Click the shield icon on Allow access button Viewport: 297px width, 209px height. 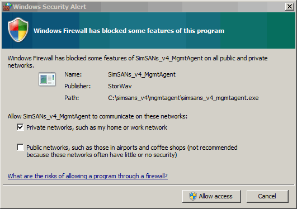(193, 196)
